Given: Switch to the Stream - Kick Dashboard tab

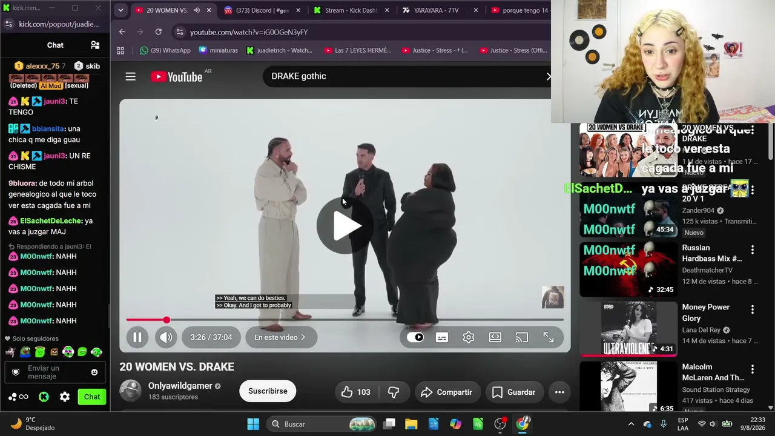Looking at the screenshot, I should pos(352,10).
